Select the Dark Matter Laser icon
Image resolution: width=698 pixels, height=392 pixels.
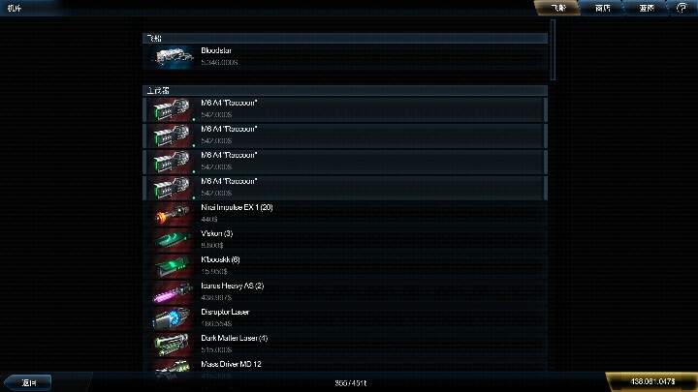(x=173, y=345)
